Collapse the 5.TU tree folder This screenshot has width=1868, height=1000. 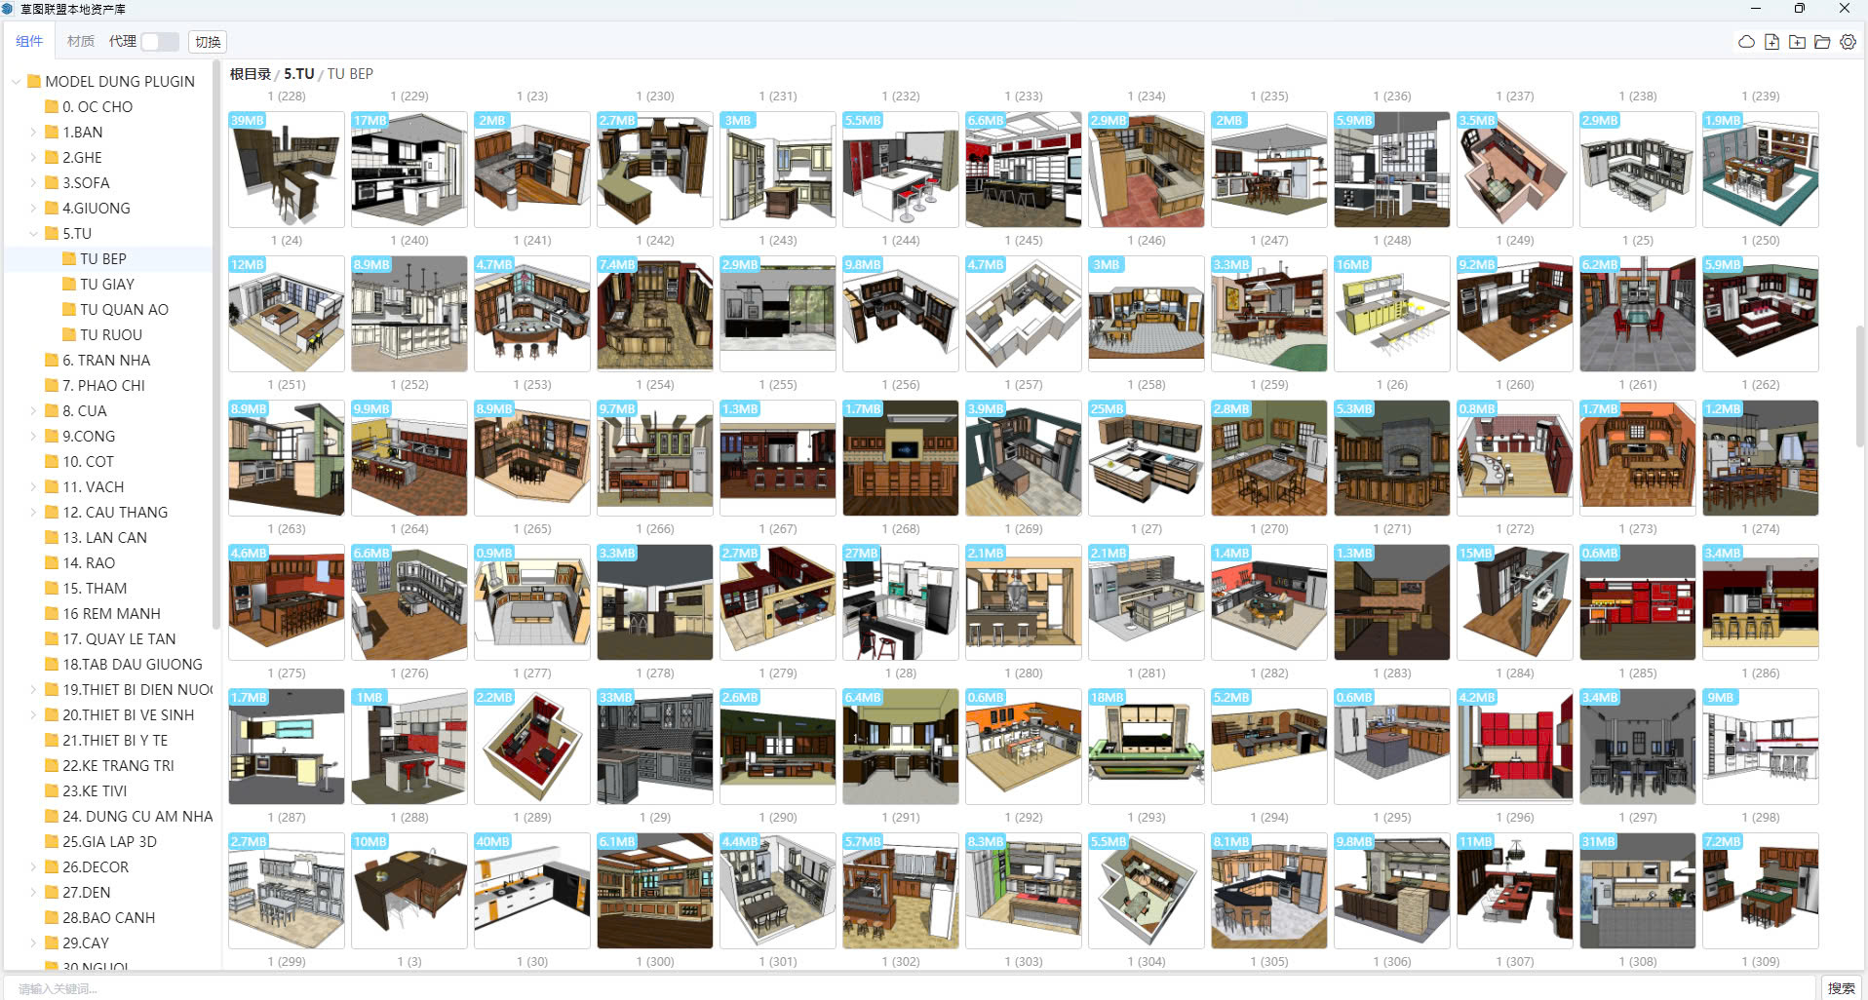point(34,234)
